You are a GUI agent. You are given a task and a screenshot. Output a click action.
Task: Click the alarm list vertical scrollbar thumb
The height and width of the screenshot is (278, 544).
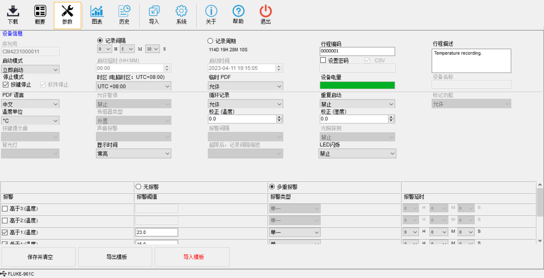click(x=540, y=203)
